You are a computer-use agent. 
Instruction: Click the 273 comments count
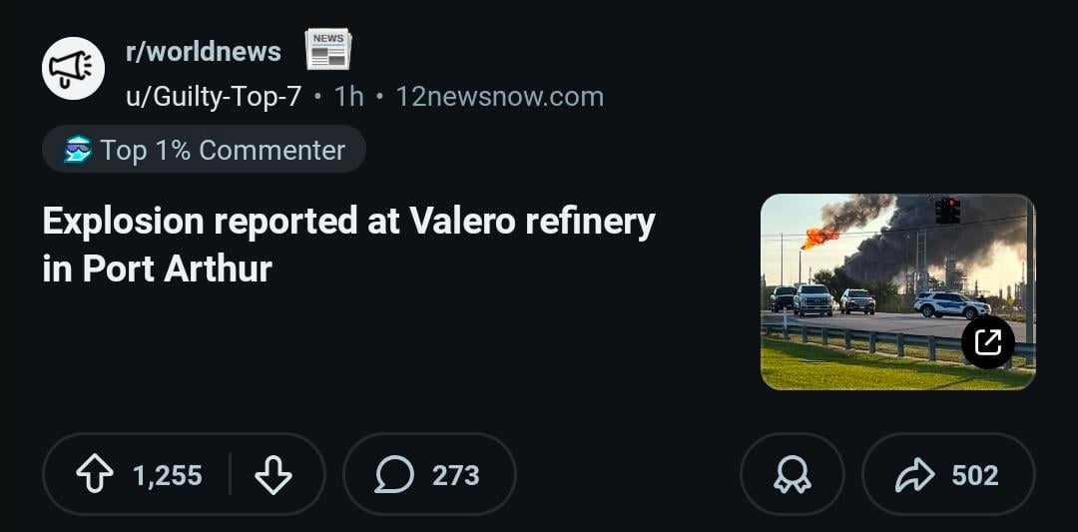coord(455,475)
